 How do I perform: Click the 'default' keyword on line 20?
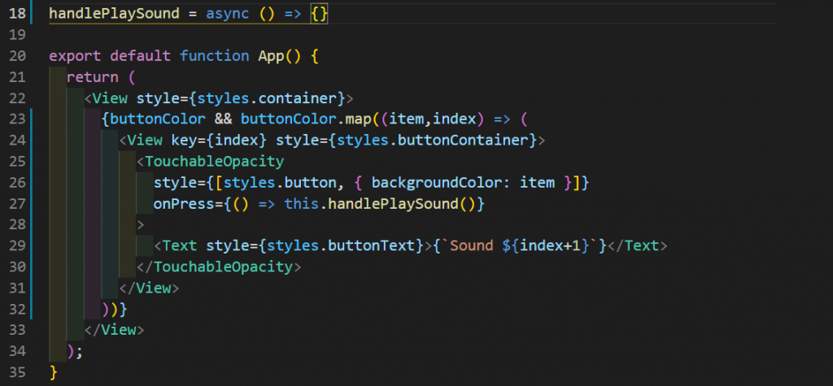(x=140, y=56)
